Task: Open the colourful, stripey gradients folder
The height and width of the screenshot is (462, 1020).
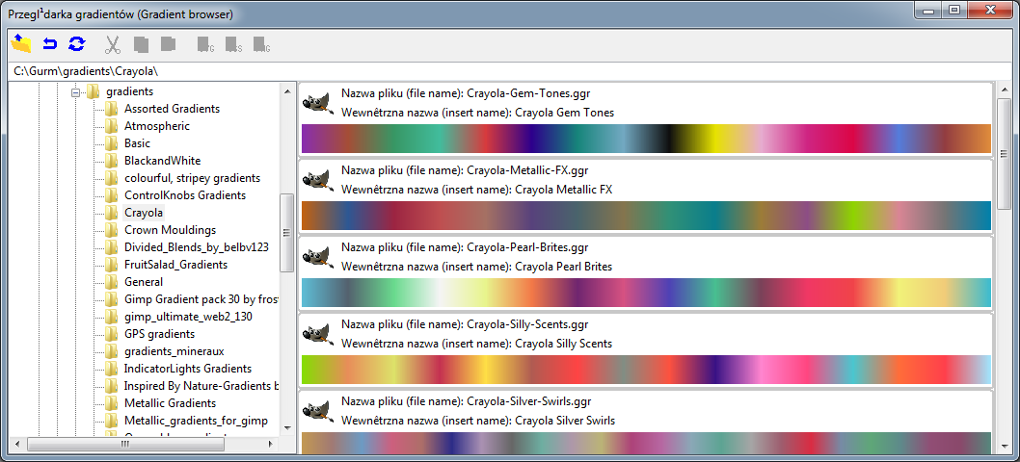Action: pyautogui.click(x=193, y=178)
